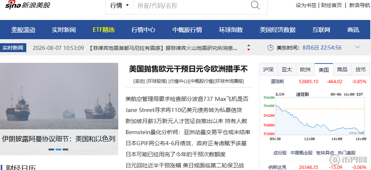Open the 日元回吐近半干预涨幅 article

coord(185,165)
